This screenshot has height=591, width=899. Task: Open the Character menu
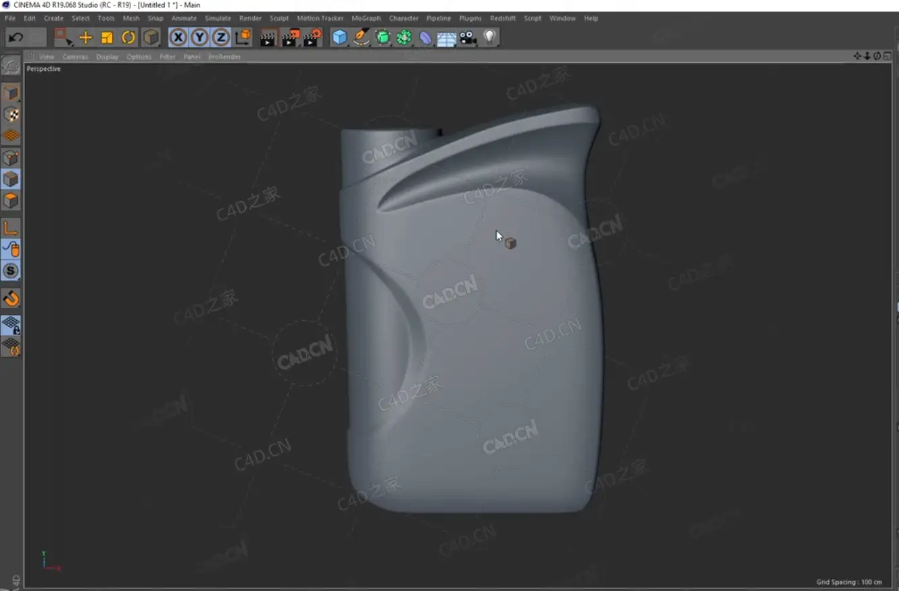click(x=404, y=18)
